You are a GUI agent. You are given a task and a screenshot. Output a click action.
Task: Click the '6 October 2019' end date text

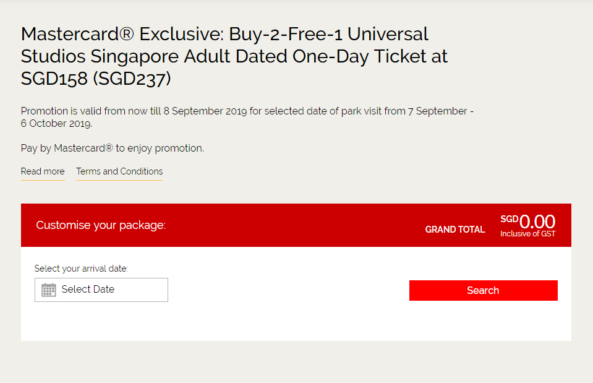[x=55, y=123]
